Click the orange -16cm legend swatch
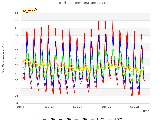165x124 pixels. pos(92,119)
